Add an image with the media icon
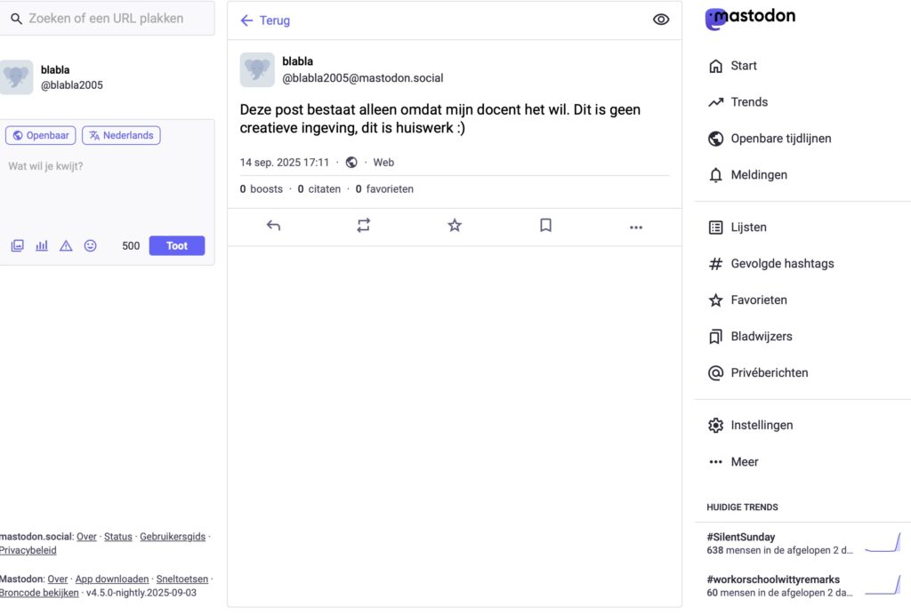The width and height of the screenshot is (911, 615). 17,246
